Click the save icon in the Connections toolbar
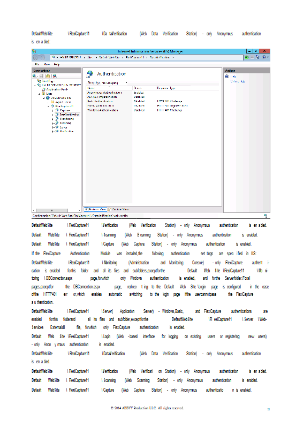Image resolution: width=303 pixels, height=428 pixels. (x=42, y=76)
